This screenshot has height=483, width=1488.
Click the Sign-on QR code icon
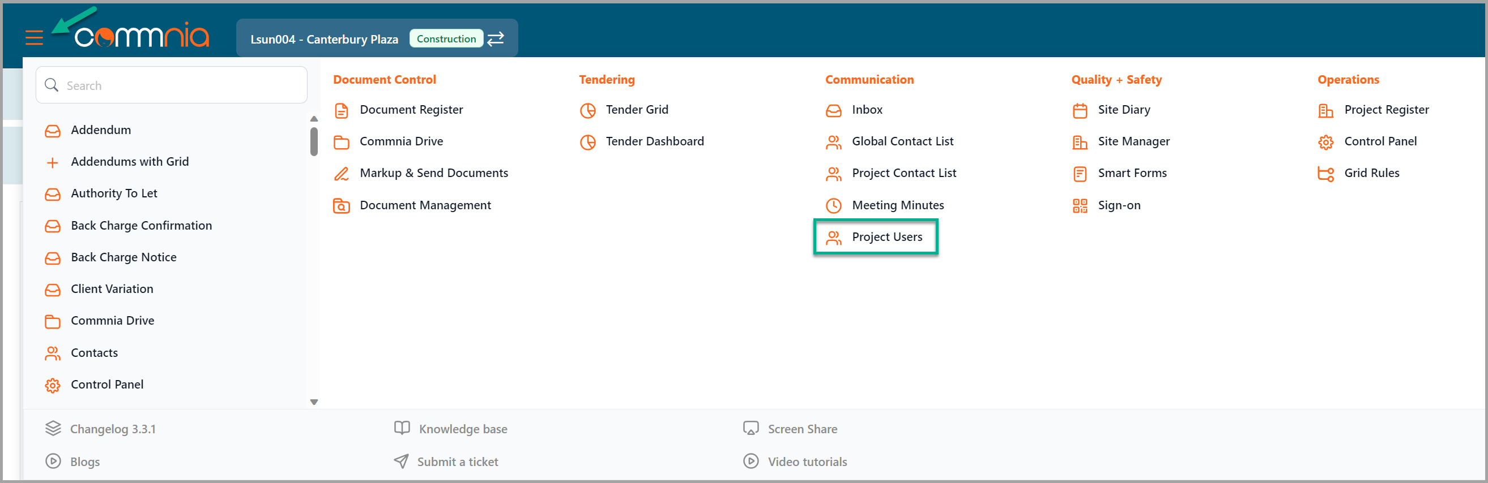tap(1080, 205)
